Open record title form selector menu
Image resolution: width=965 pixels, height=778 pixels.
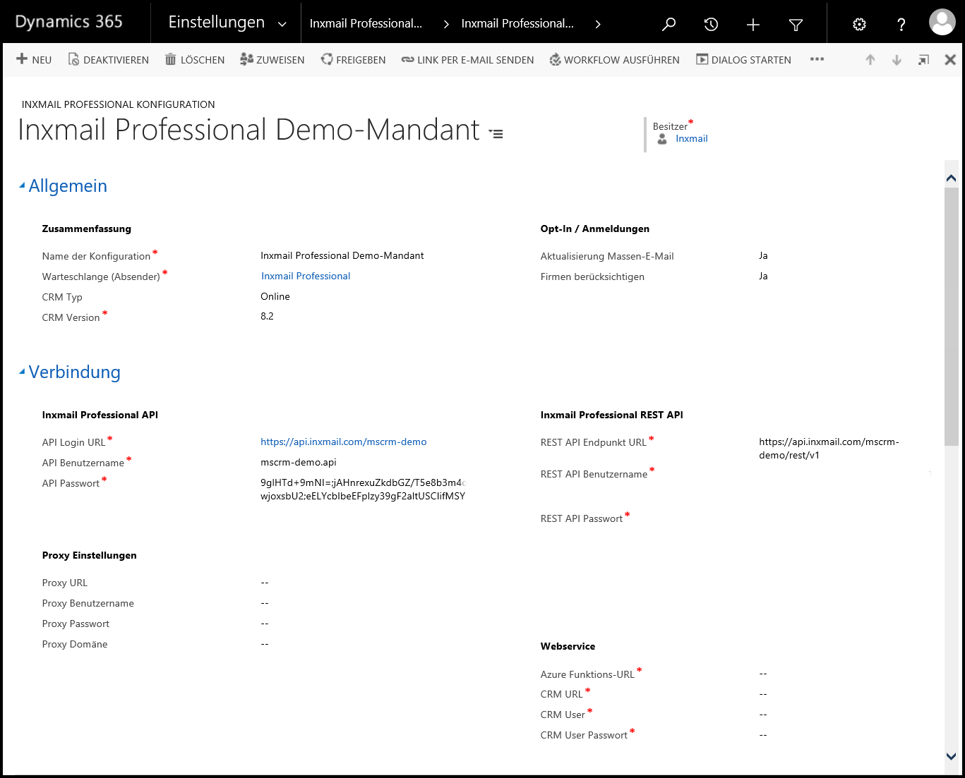coord(496,133)
